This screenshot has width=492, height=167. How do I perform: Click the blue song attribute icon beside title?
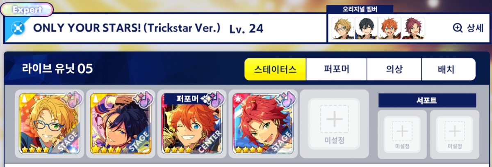[x=18, y=28]
